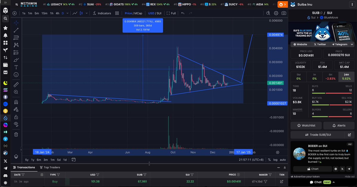Viewport: 357px width, 187px height.
Task: Set chart interval to 15m
Action: tap(44, 13)
